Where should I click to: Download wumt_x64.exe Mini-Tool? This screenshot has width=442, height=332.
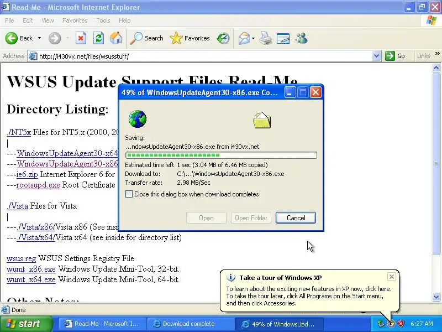31,279
